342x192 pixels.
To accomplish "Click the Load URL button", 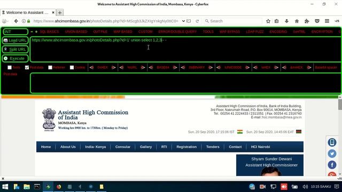I will (x=15, y=41).
